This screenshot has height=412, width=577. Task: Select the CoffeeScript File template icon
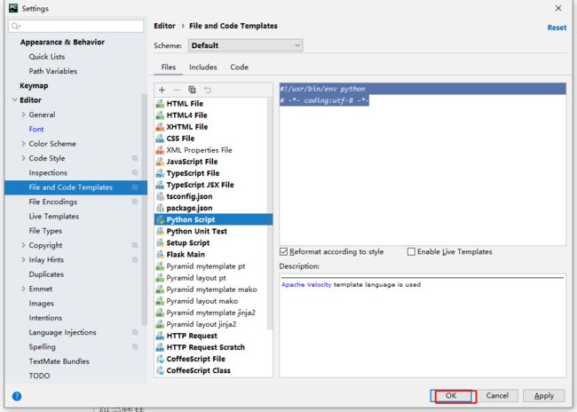pos(160,359)
